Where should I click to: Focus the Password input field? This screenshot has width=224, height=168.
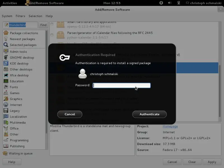[122, 85]
